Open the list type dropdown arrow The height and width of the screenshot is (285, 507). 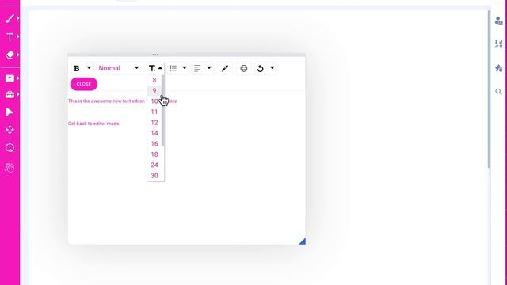pos(185,68)
